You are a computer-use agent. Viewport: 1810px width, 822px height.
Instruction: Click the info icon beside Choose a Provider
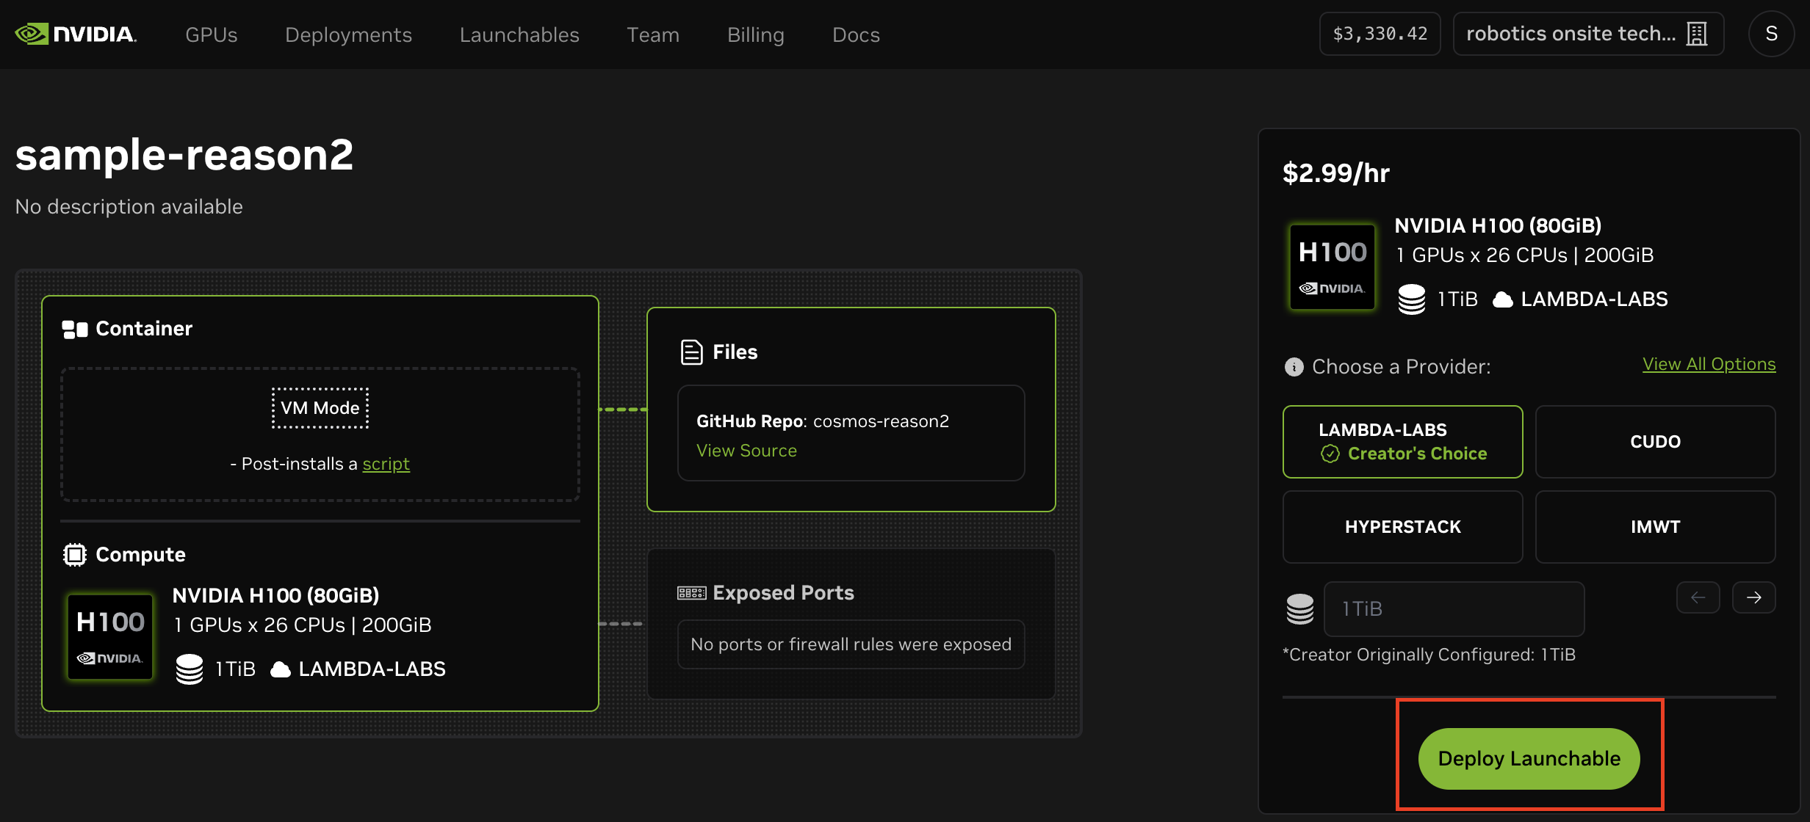coord(1294,366)
